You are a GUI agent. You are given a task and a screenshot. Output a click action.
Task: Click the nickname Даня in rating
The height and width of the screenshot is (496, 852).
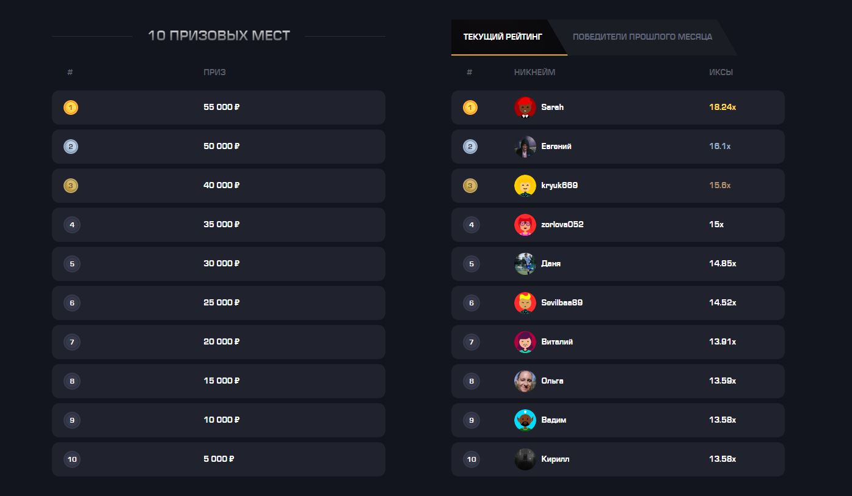coord(551,264)
